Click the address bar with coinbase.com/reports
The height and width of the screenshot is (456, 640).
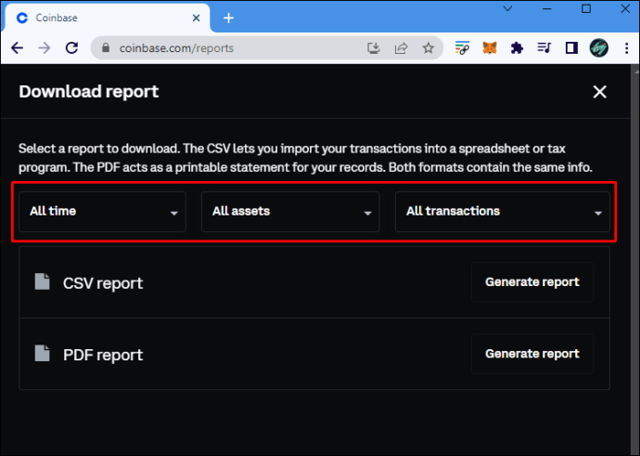click(267, 48)
